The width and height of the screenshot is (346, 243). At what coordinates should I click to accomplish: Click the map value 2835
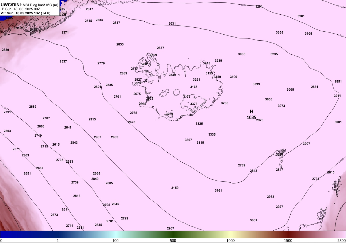(x=109, y=85)
